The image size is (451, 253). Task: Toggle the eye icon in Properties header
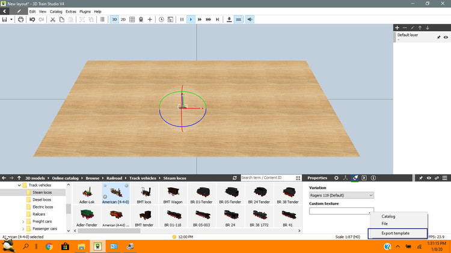[429, 178]
